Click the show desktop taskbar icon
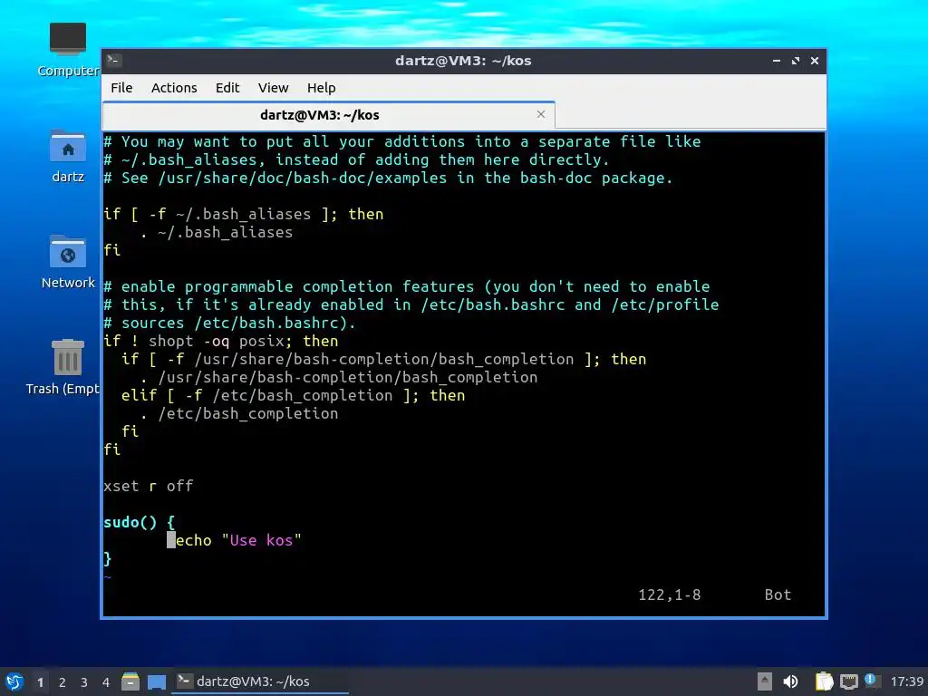The height and width of the screenshot is (696, 928). [x=156, y=681]
